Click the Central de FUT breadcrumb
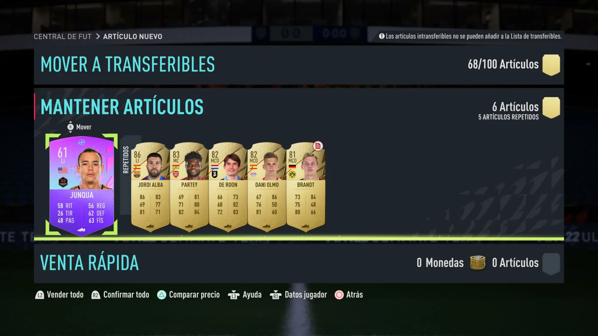The width and height of the screenshot is (598, 336). [62, 36]
